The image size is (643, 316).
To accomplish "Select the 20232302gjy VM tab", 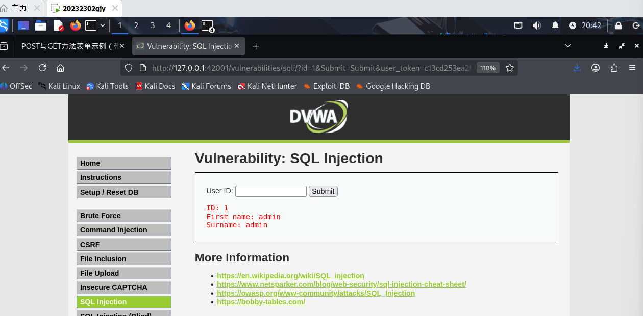I will pyautogui.click(x=84, y=8).
